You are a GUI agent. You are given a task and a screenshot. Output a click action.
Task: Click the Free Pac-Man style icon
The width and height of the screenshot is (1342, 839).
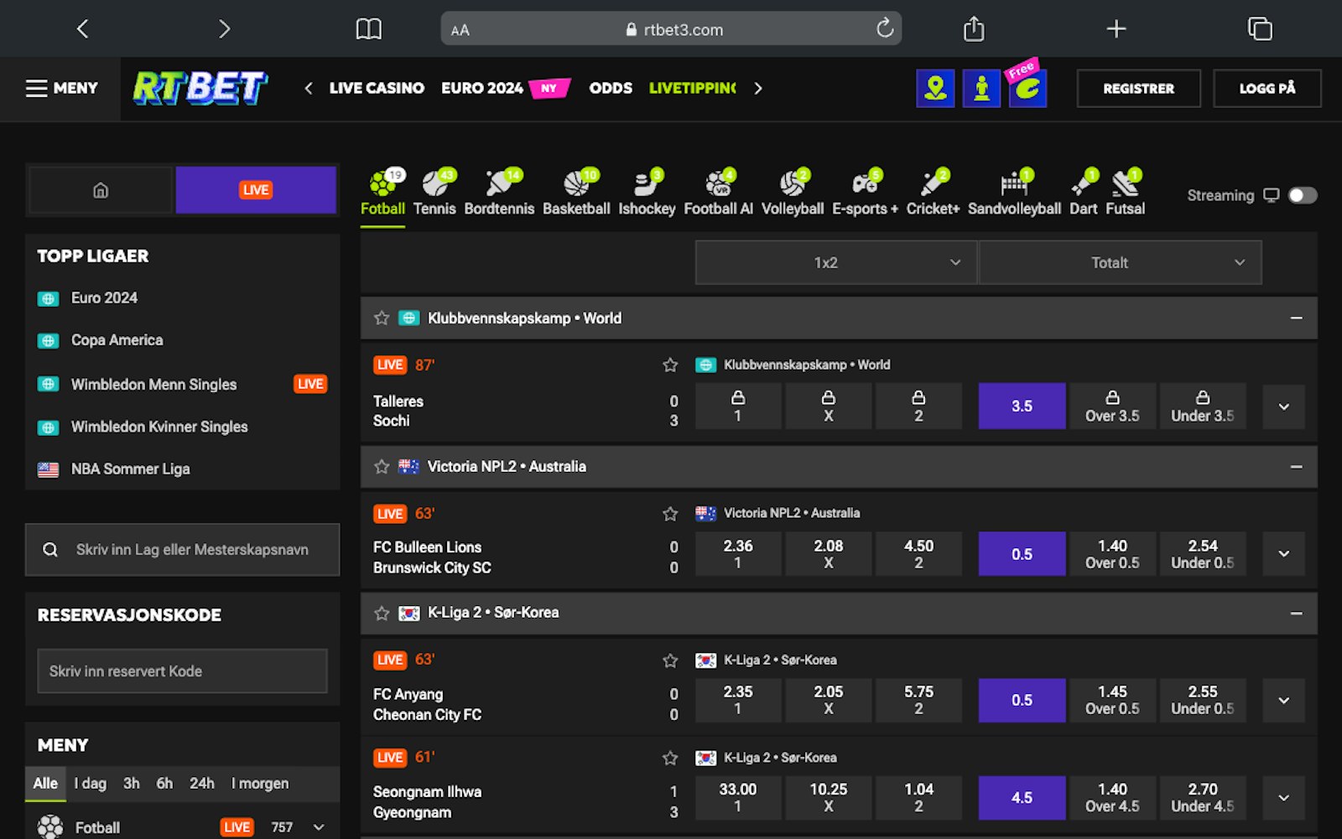(1027, 87)
